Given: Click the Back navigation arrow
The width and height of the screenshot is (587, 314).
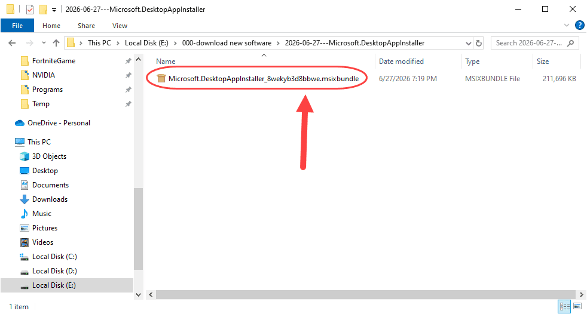Looking at the screenshot, I should [x=12, y=43].
